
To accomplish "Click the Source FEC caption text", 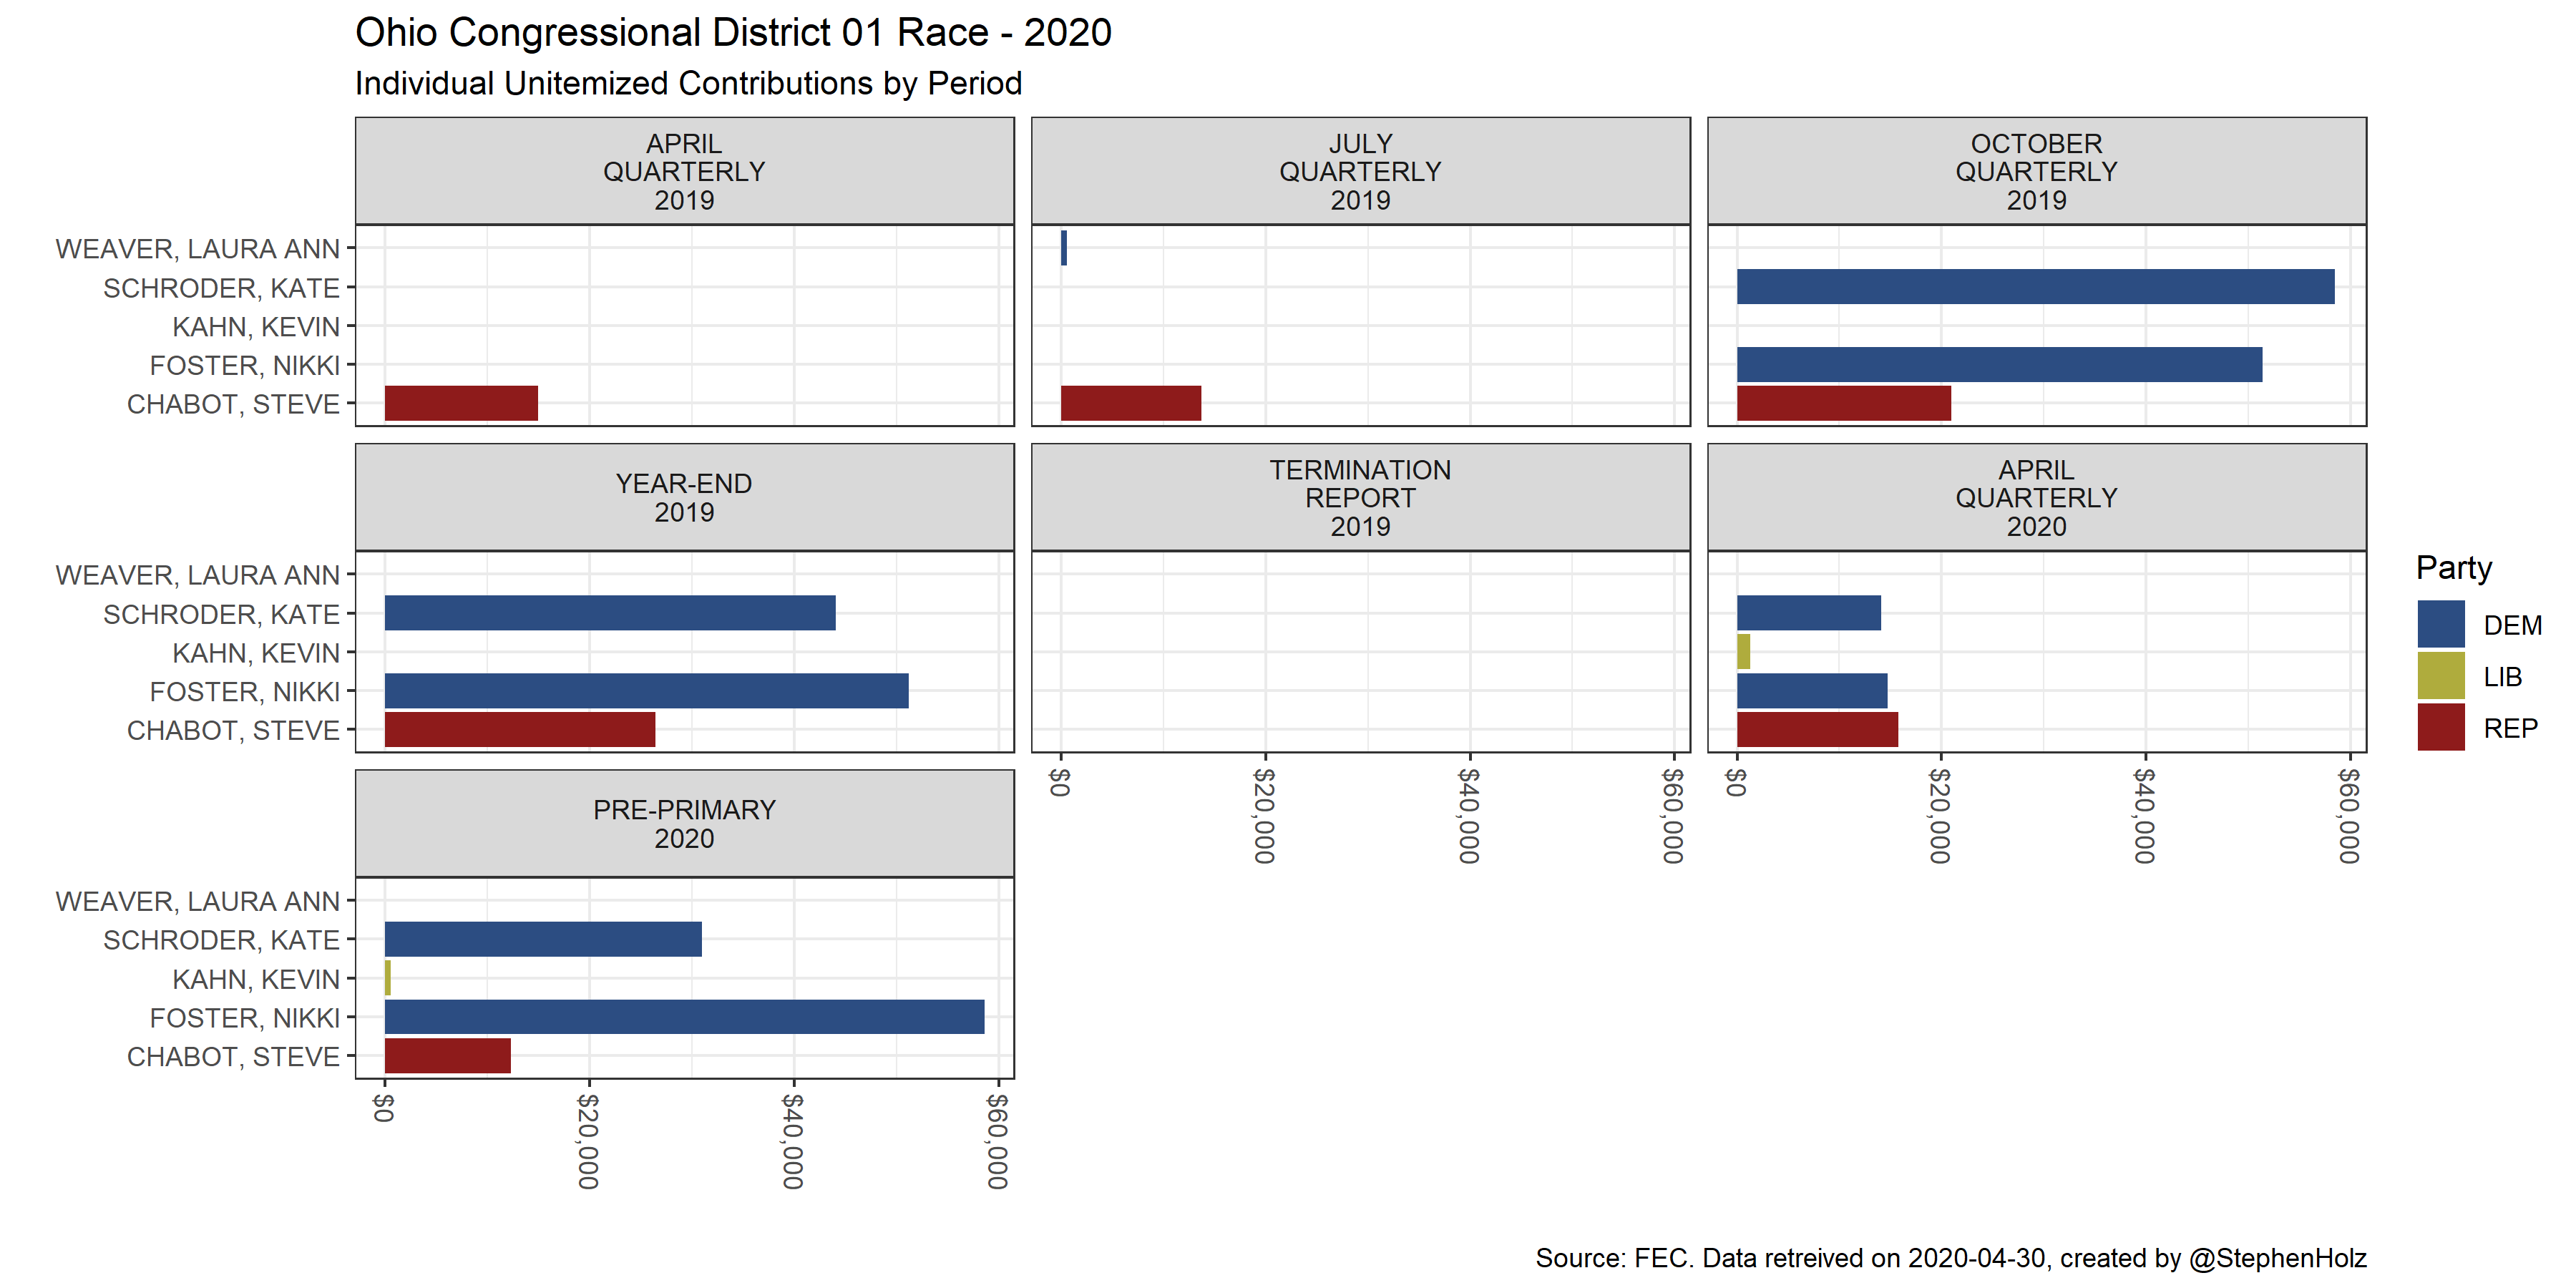I will coord(1950,1258).
